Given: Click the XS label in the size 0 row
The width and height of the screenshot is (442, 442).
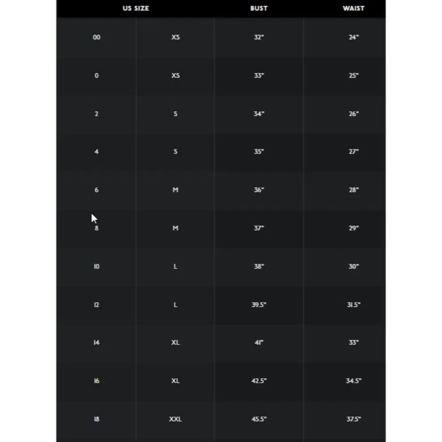Looking at the screenshot, I should click(175, 76).
